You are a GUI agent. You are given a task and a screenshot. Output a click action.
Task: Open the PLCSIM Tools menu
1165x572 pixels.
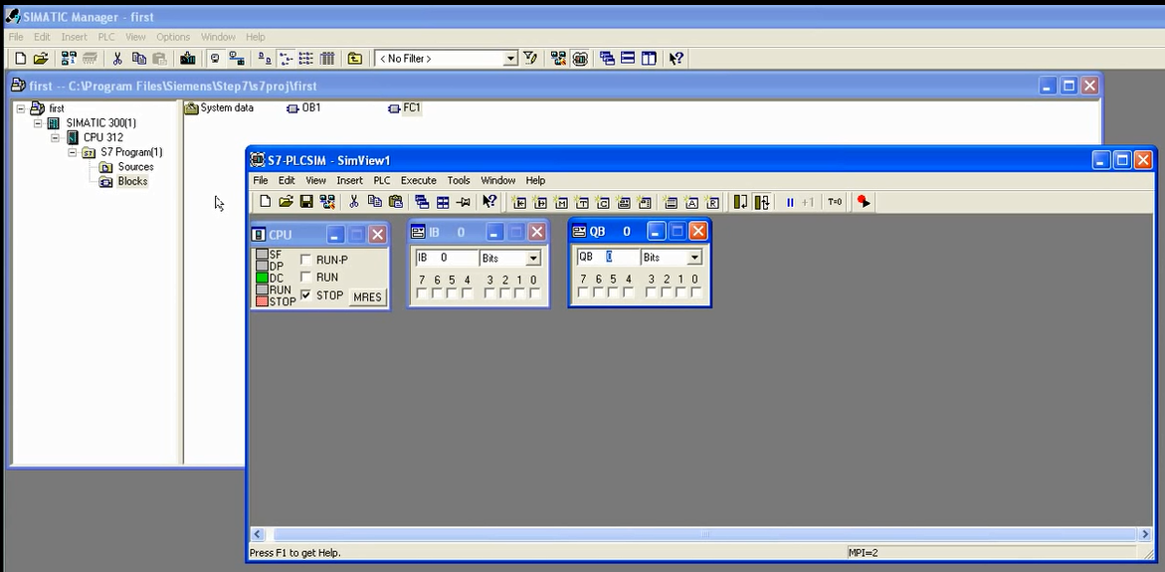459,180
